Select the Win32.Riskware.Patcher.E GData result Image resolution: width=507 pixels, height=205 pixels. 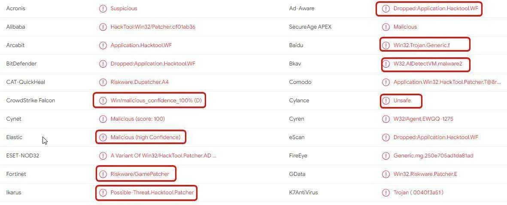pos(425,174)
